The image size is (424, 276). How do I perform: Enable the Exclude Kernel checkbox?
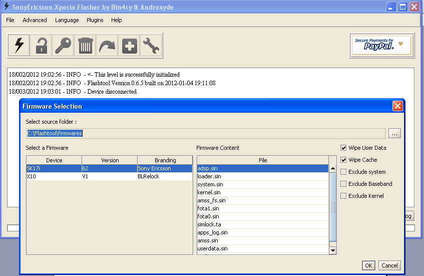coord(343,196)
